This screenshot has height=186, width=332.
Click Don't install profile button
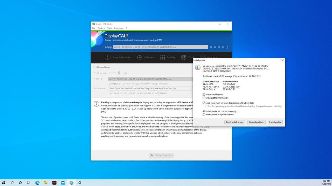click(x=235, y=122)
